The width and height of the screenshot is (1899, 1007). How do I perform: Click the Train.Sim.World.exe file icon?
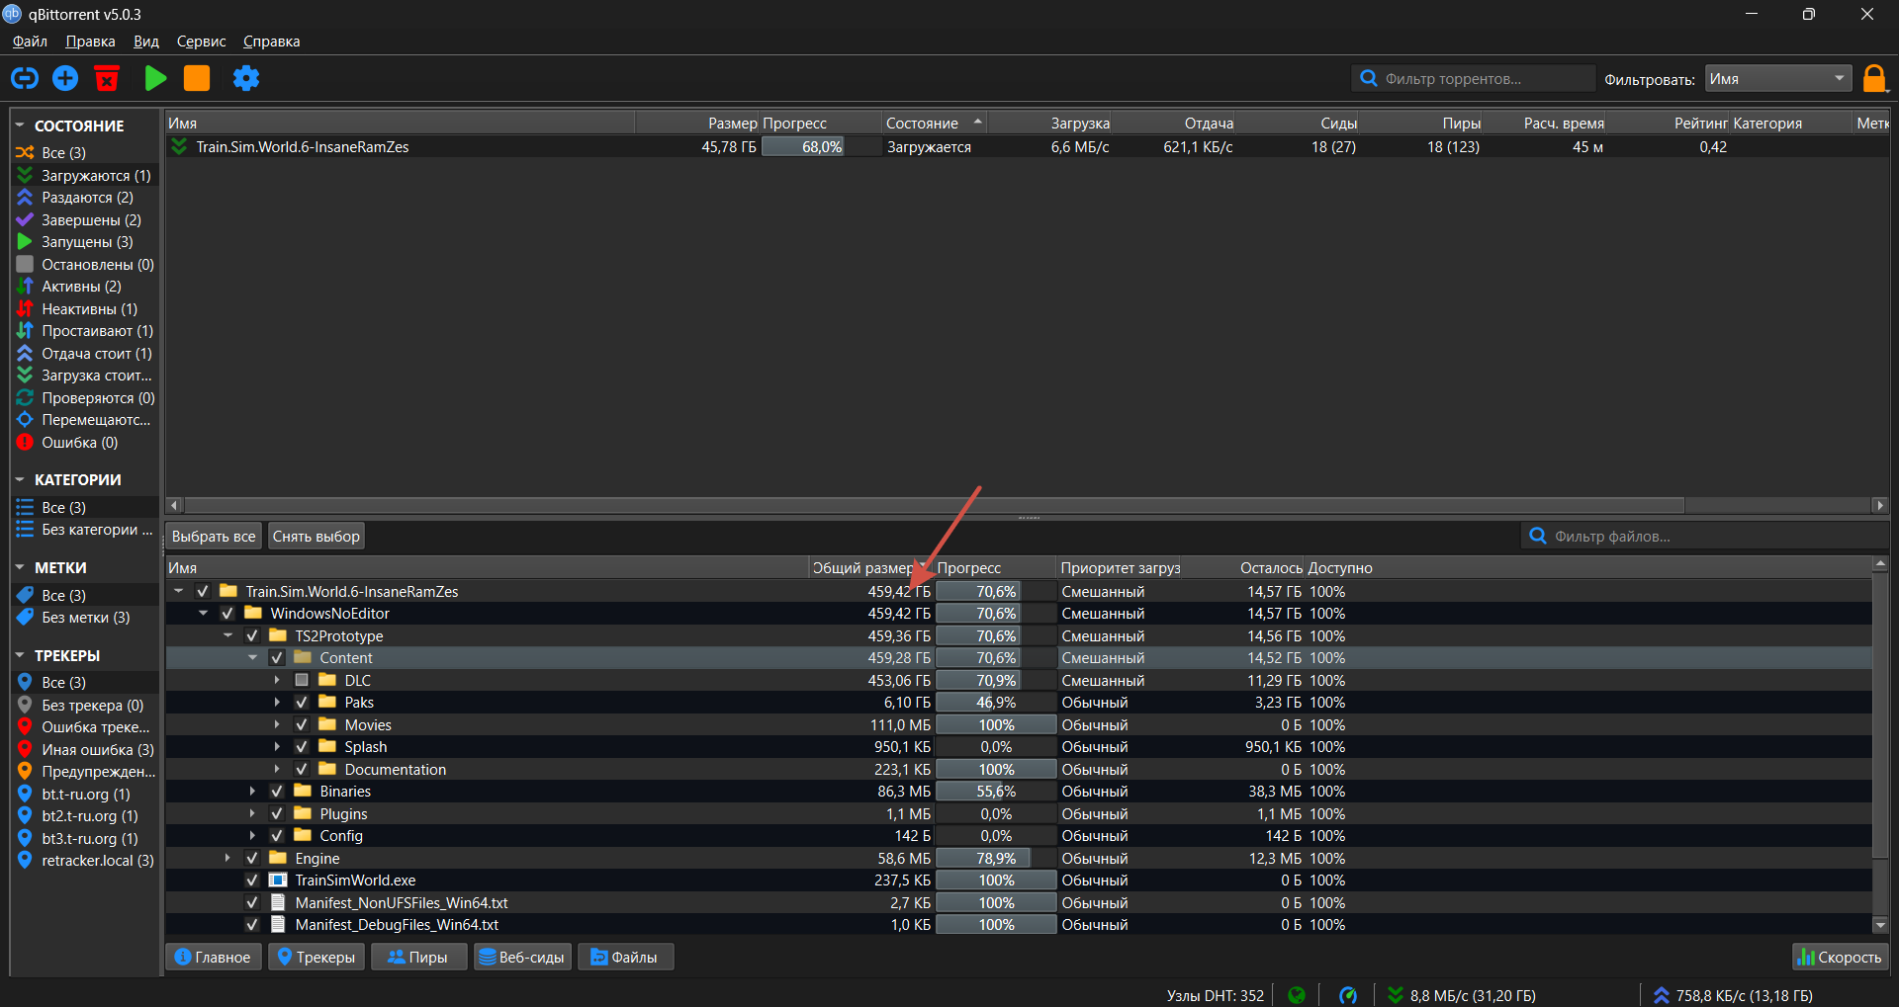tap(278, 881)
